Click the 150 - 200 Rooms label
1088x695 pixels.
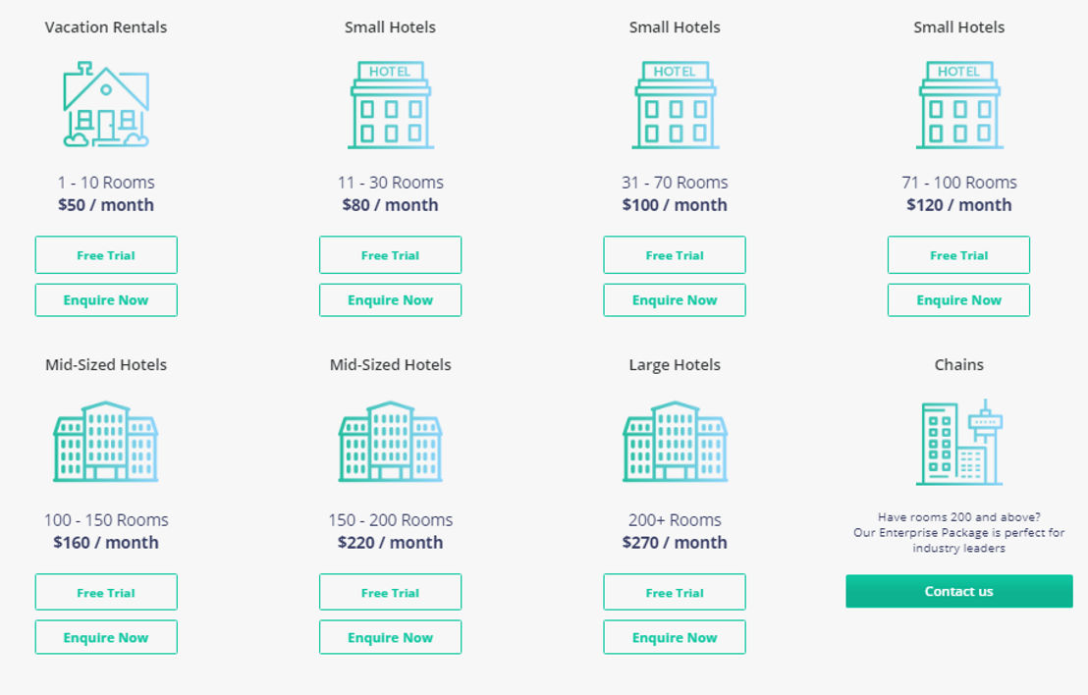(391, 520)
